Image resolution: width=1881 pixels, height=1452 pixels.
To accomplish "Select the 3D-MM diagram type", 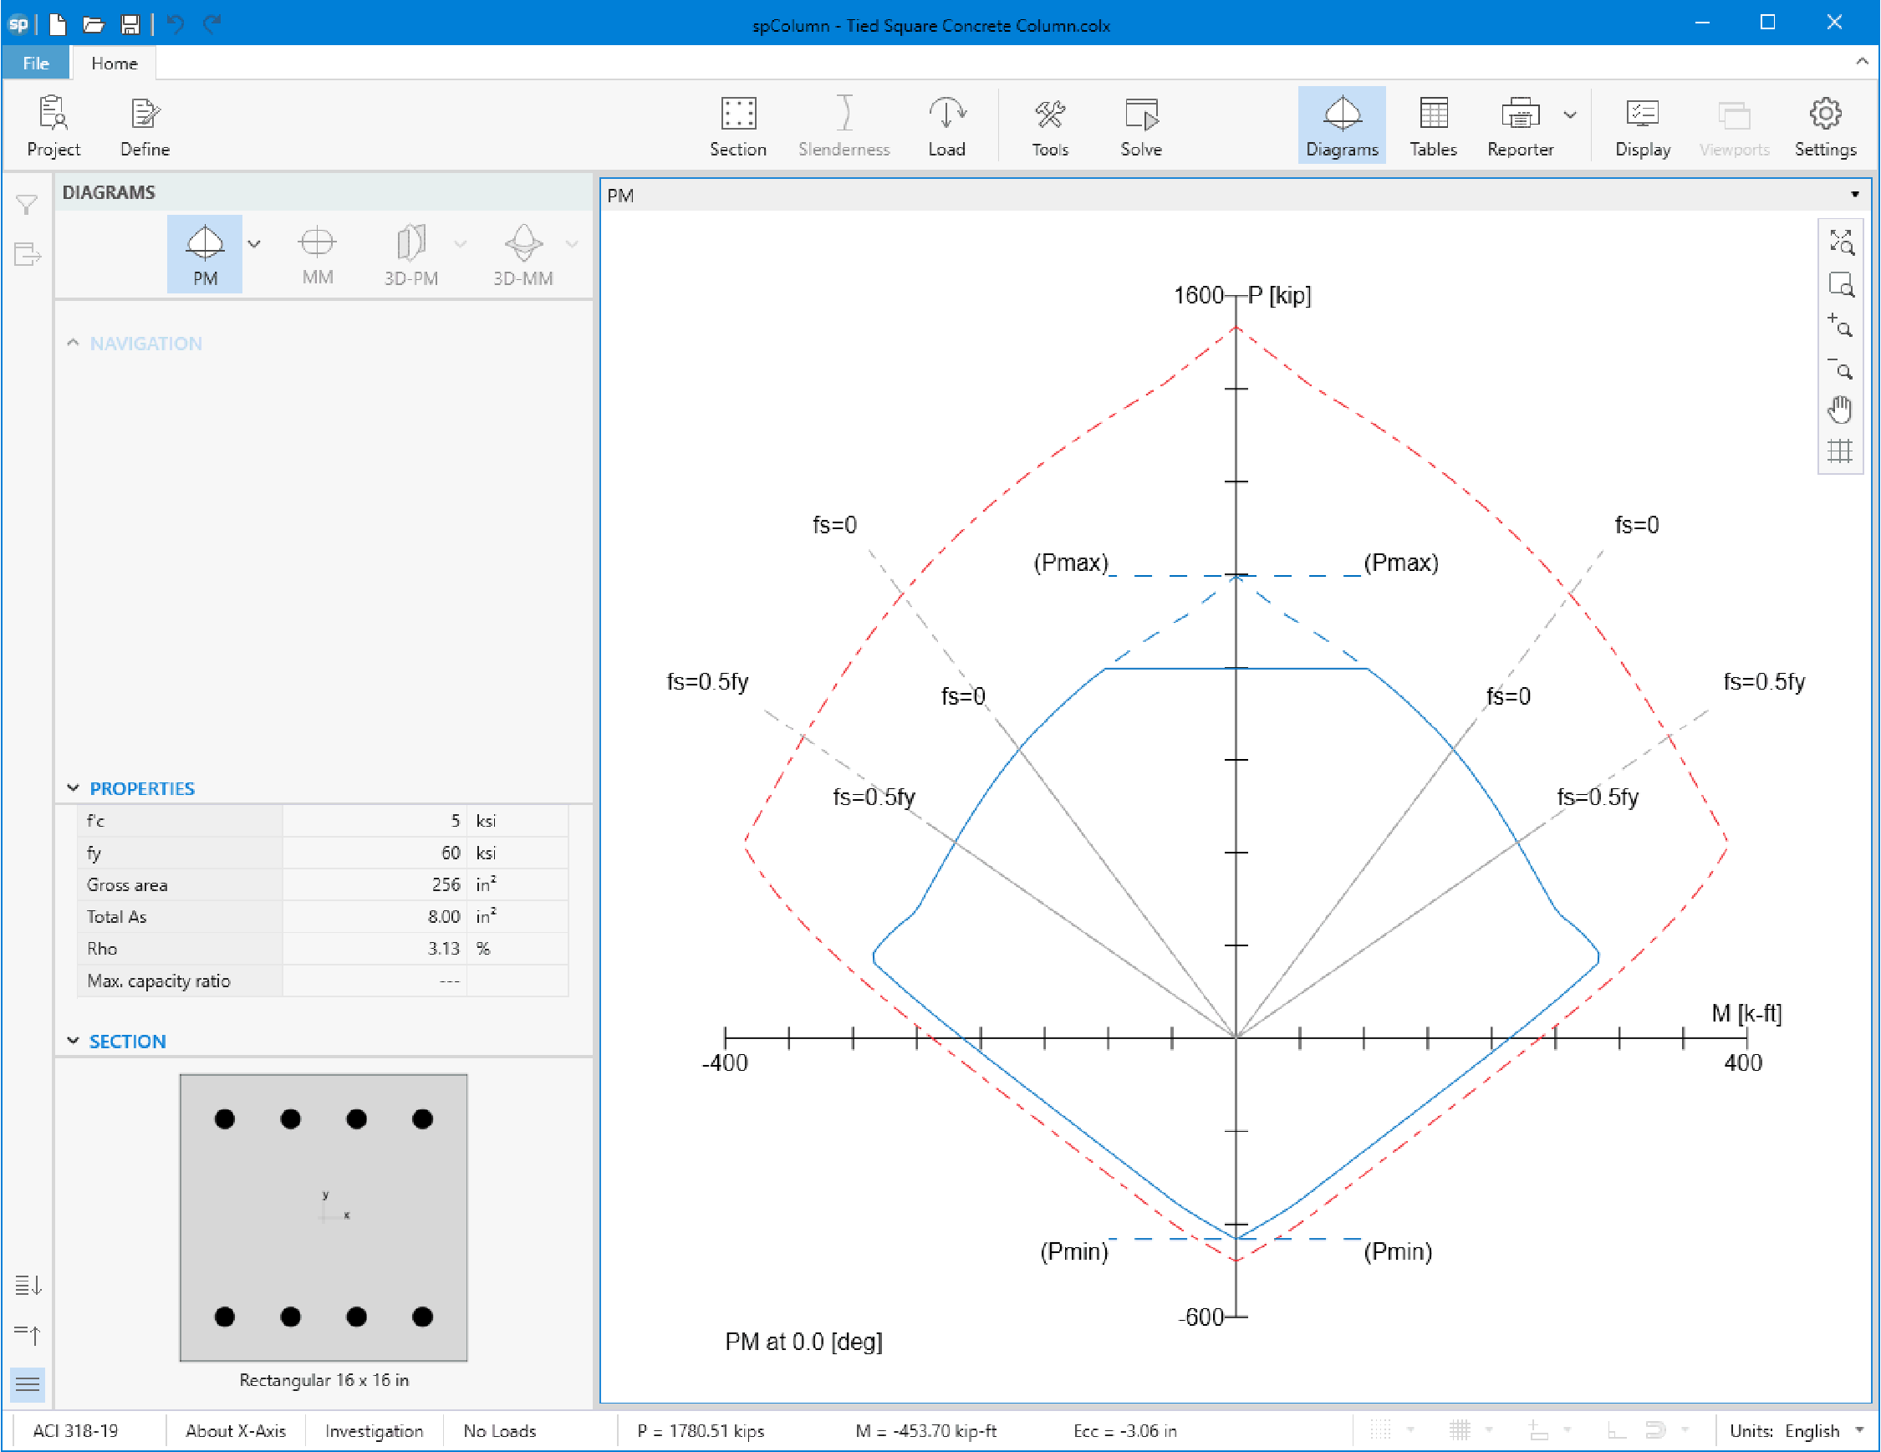I will pyautogui.click(x=522, y=254).
